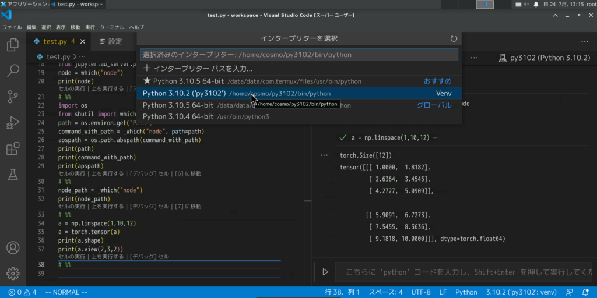Open the Accounts menu in activity bar

coord(12,247)
